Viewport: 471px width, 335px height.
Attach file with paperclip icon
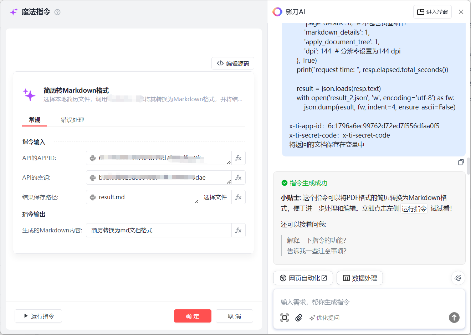299,318
